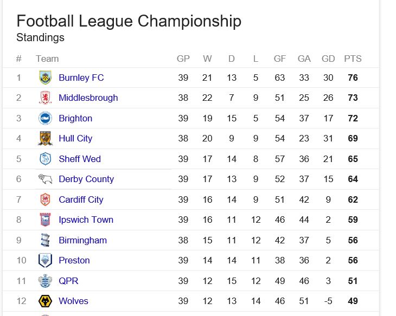This screenshot has width=396, height=316.
Task: Click the Burnley FC club crest
Action: coord(46,78)
